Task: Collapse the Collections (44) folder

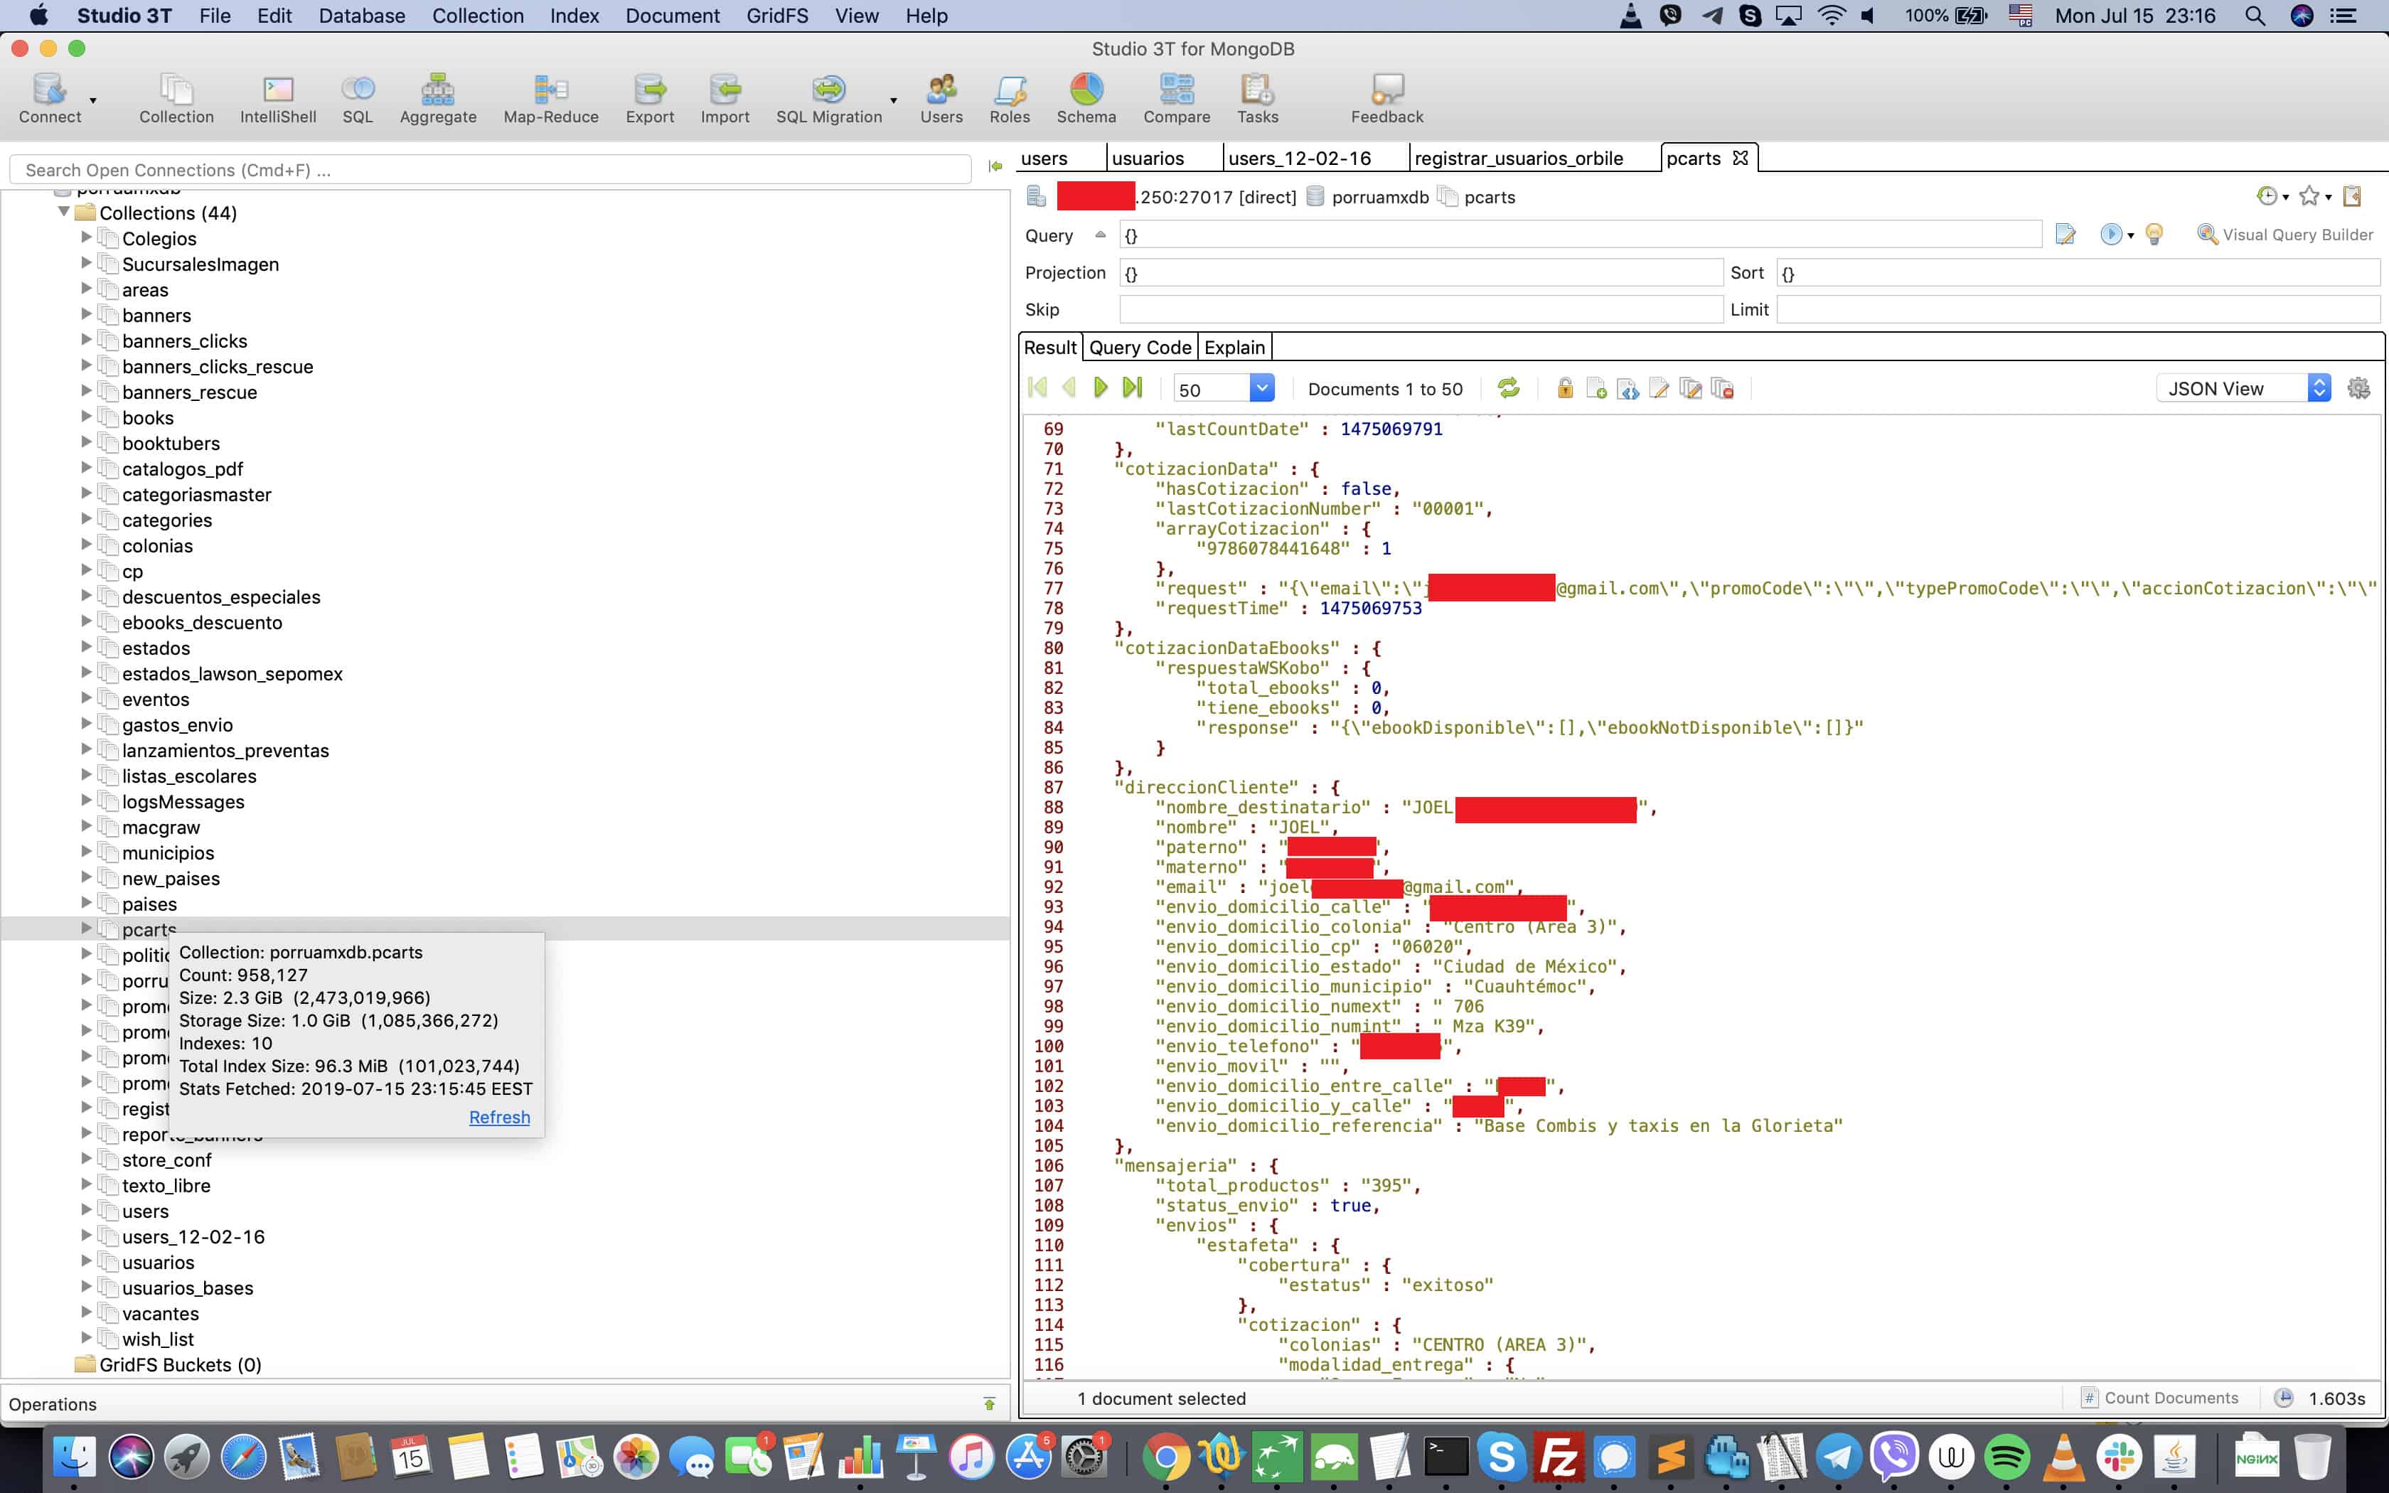Action: (x=64, y=213)
